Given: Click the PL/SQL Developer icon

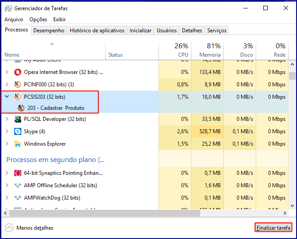Looking at the screenshot, I should (18, 119).
